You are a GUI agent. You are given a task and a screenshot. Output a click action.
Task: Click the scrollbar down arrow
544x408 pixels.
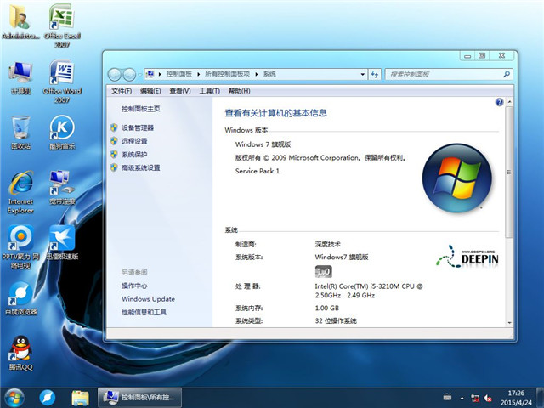[509, 322]
